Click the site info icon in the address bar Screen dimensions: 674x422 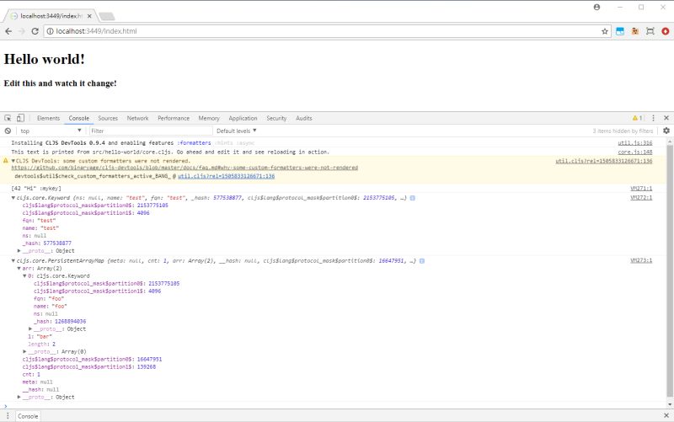tap(50, 31)
